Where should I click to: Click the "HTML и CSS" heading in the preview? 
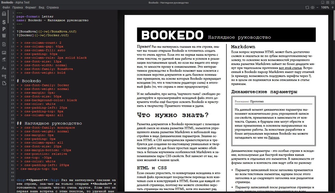click(x=152, y=168)
